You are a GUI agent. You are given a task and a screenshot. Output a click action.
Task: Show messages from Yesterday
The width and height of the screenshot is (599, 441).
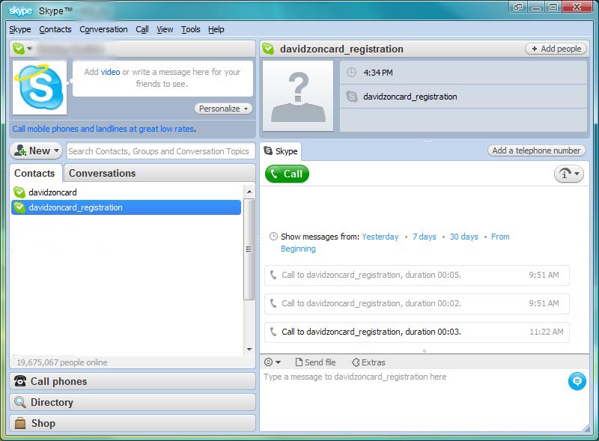380,237
